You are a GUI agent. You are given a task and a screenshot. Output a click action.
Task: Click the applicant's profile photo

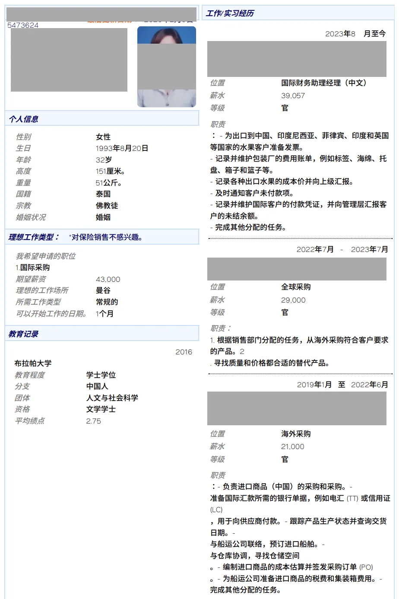167,67
